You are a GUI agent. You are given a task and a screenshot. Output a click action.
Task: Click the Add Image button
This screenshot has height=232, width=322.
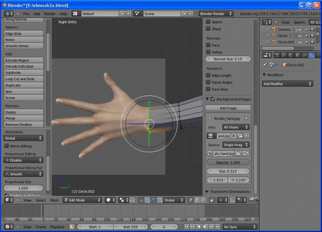(x=228, y=108)
